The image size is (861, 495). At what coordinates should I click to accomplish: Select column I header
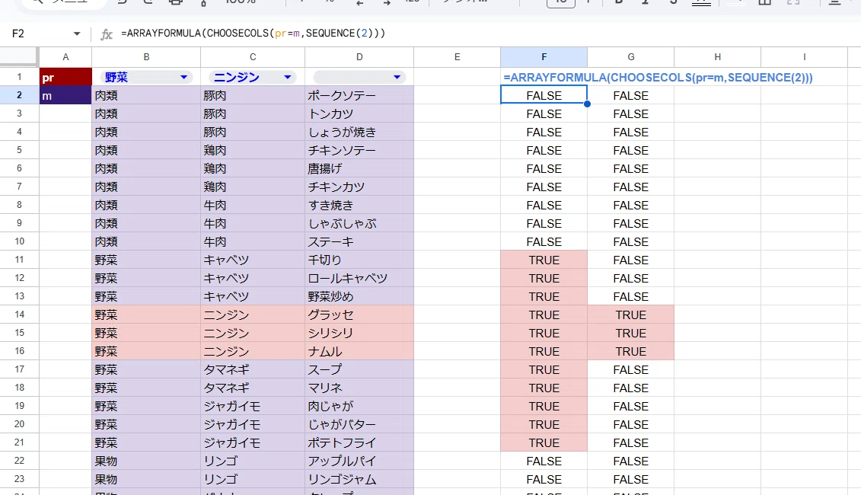point(804,57)
